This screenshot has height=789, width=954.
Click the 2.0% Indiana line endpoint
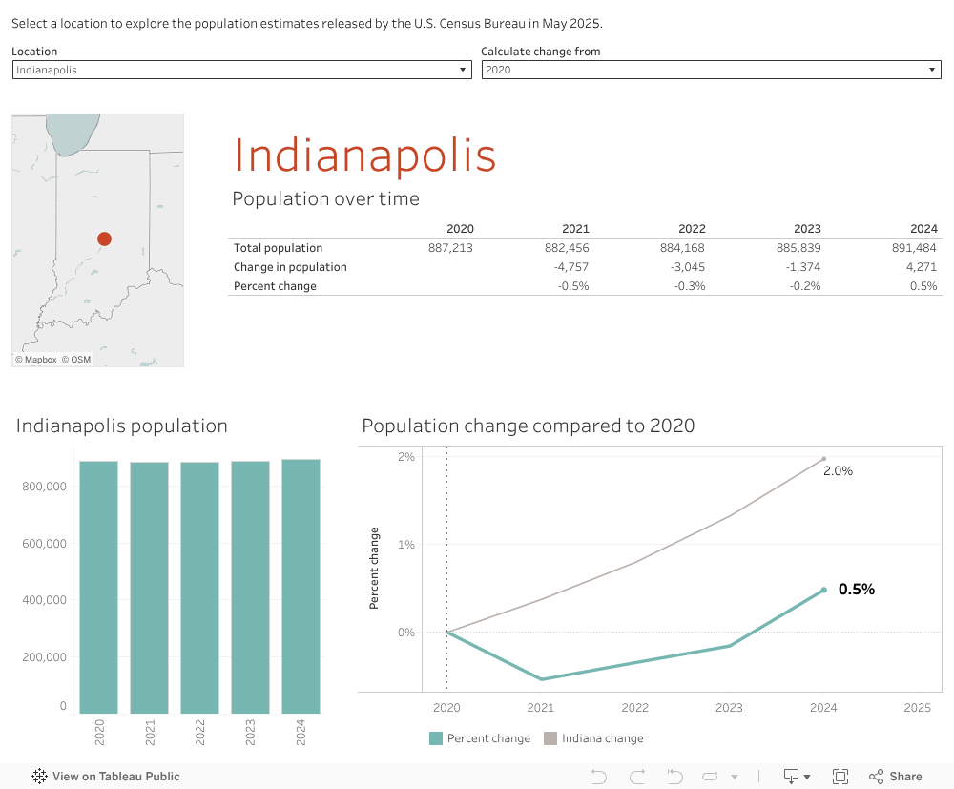(823, 459)
